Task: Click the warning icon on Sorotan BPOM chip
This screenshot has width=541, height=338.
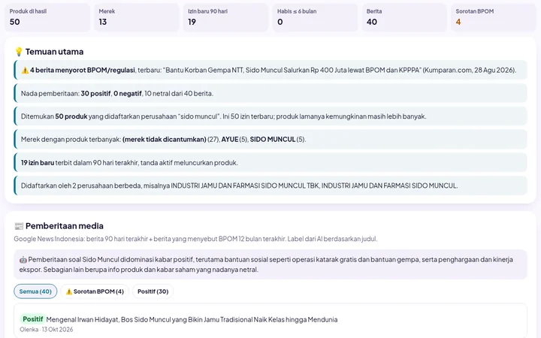Action: click(69, 291)
